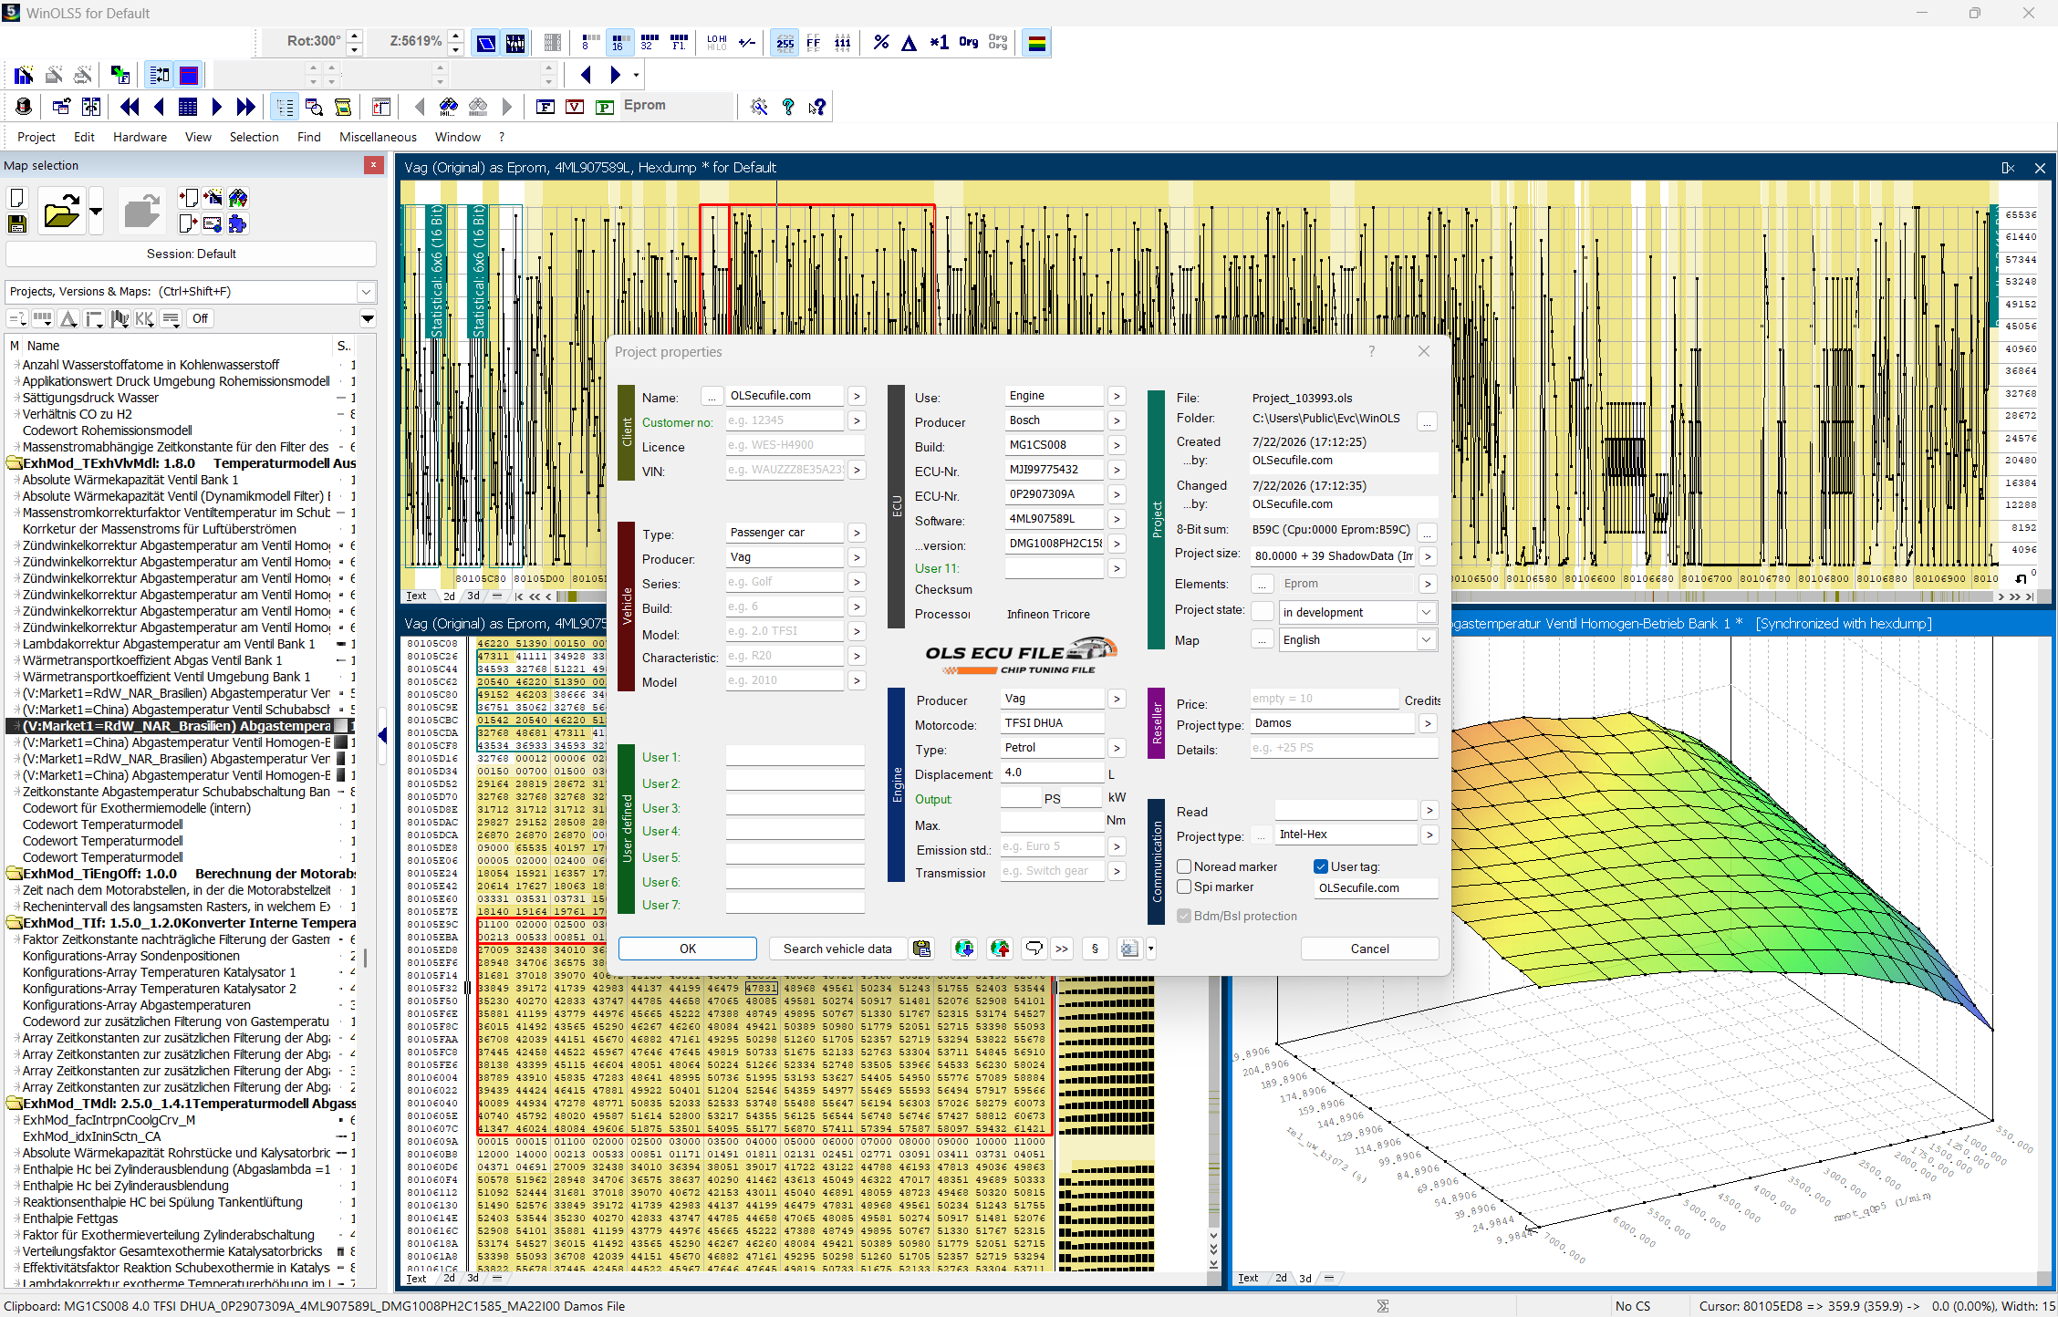The image size is (2058, 1317).
Task: Open the Selection menu
Action: [x=254, y=137]
